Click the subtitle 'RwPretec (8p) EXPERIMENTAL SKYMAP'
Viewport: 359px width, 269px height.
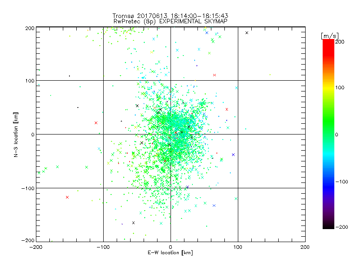(171, 21)
